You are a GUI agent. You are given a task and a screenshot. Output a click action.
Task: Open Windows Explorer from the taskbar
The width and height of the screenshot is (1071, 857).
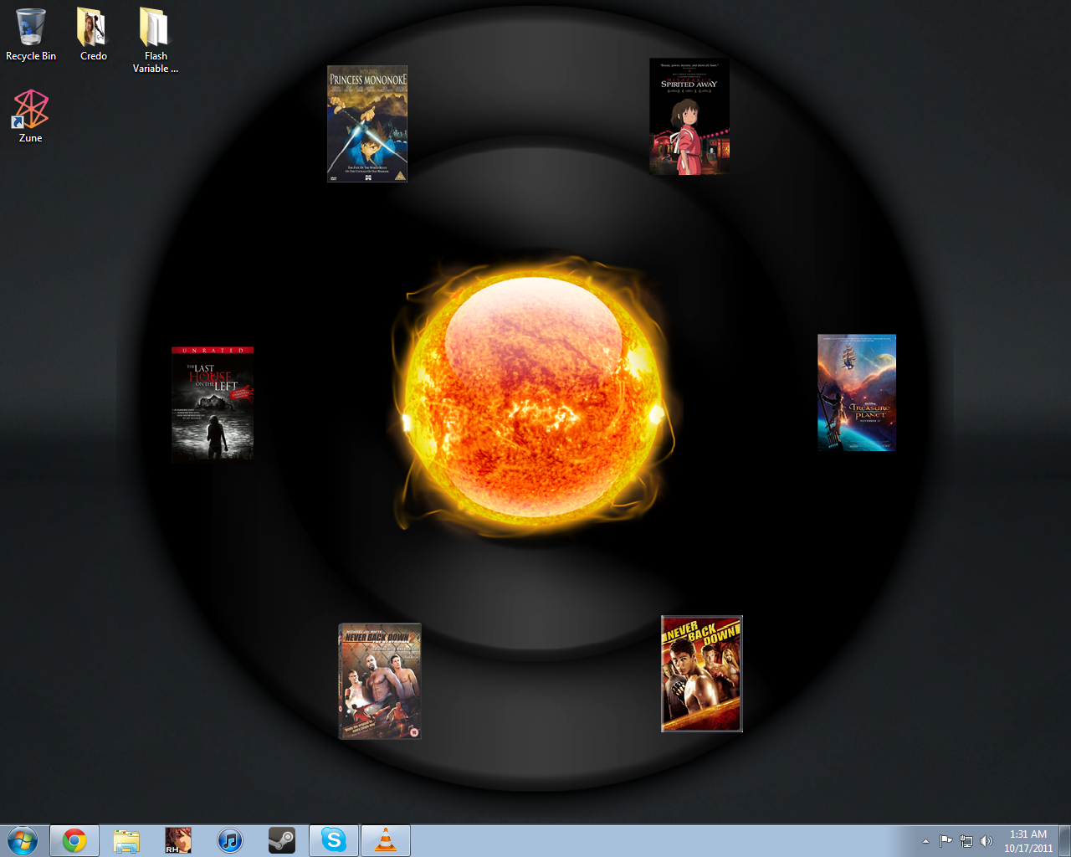(126, 840)
